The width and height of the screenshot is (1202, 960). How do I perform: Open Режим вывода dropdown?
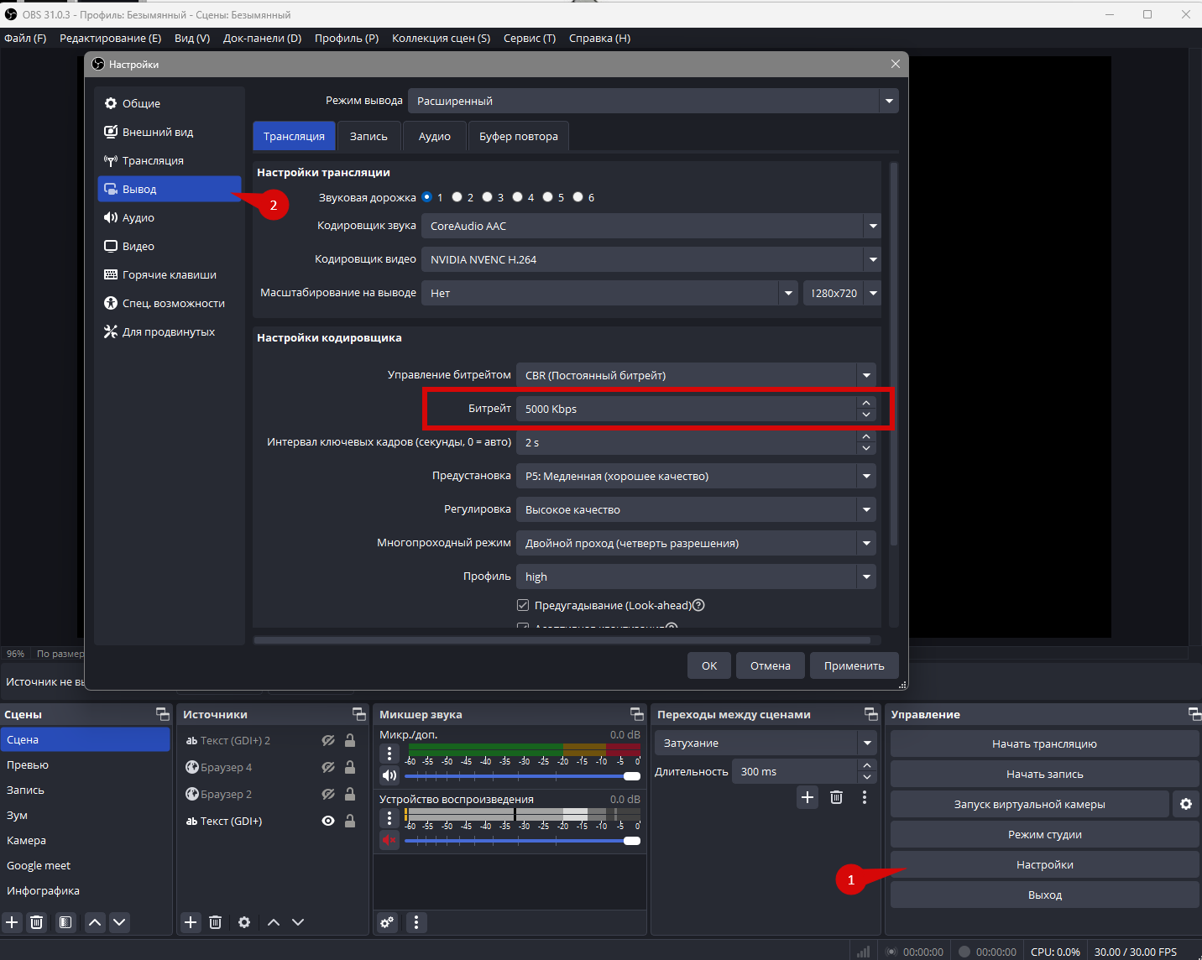[x=653, y=101]
